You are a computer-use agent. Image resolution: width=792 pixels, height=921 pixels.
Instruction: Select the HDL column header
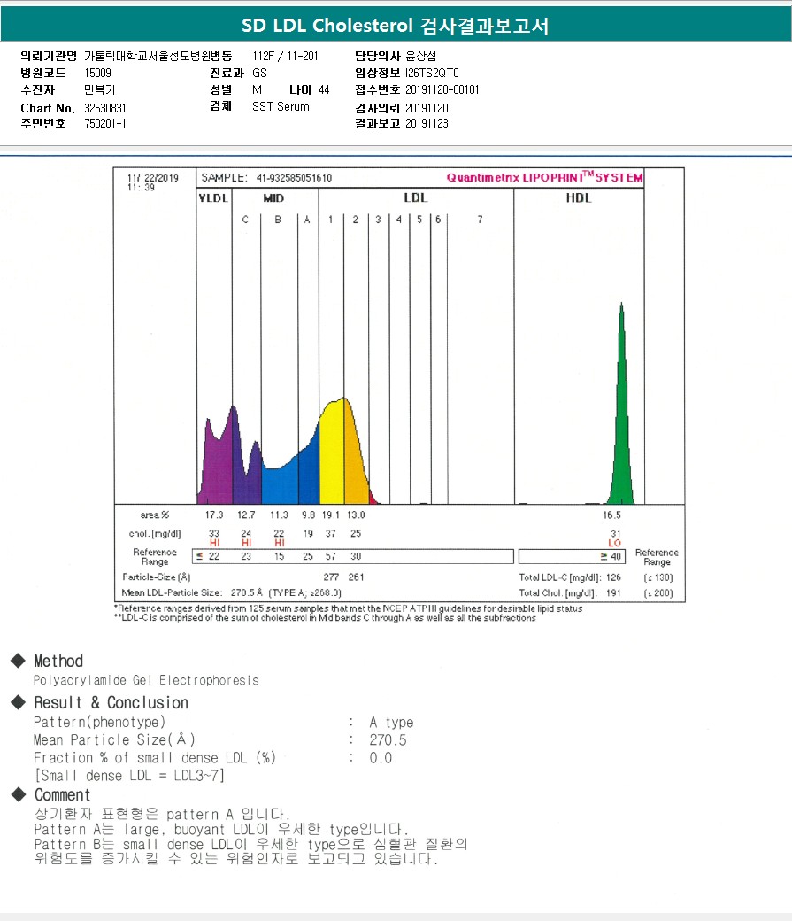[579, 198]
